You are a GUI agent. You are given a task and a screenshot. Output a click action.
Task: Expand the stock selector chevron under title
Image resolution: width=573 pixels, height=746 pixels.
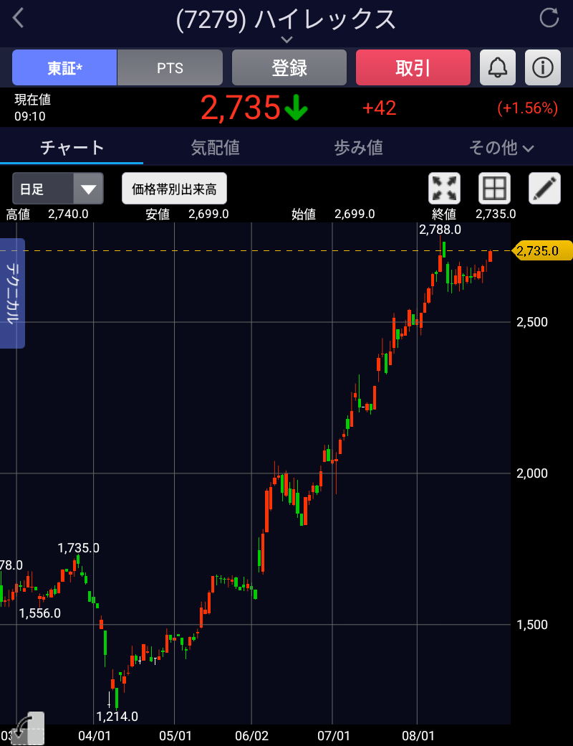286,39
